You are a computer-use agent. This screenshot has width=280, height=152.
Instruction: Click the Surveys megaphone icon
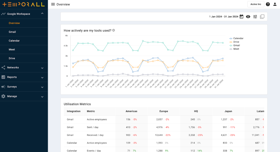(3, 87)
